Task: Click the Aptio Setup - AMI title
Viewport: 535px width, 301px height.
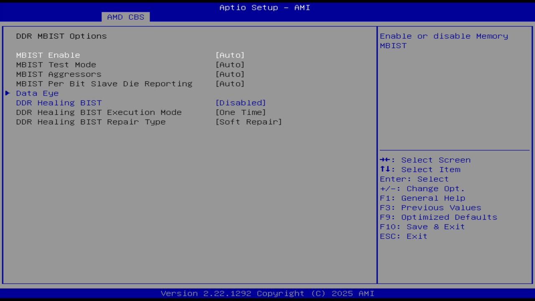Action: [x=265, y=8]
